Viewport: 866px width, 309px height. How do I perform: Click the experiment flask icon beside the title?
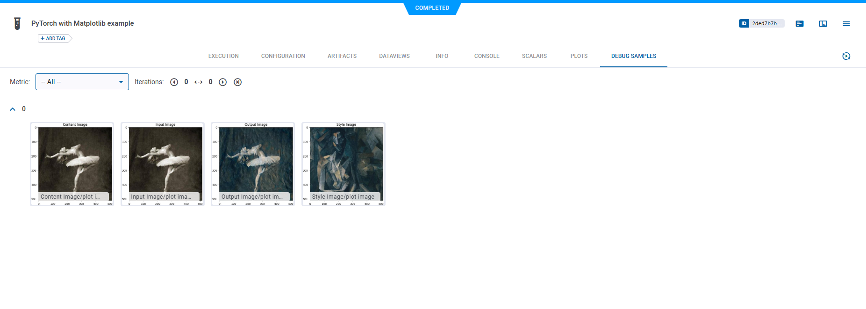17,23
